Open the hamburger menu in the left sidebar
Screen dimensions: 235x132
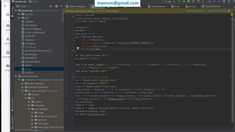[x=8, y=15]
